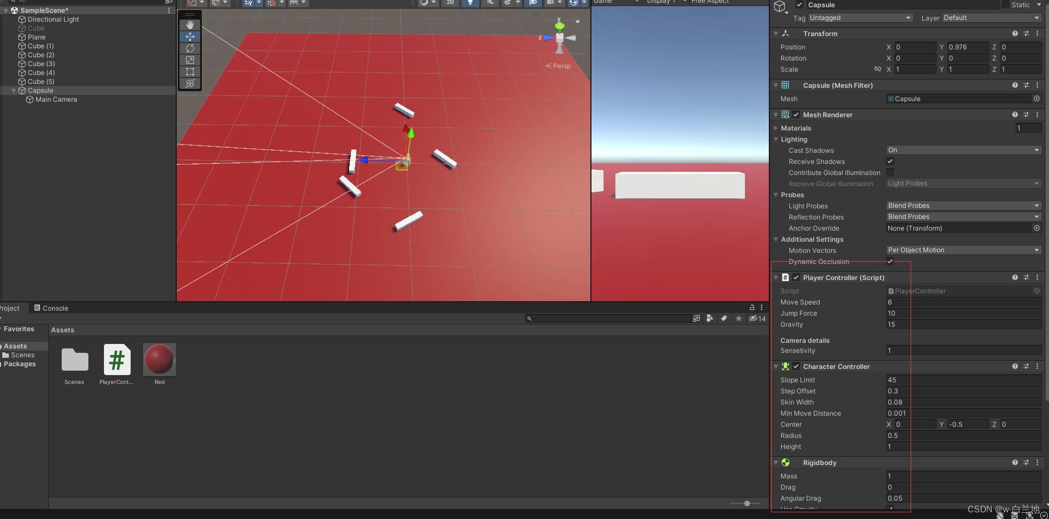Image resolution: width=1049 pixels, height=519 pixels.
Task: Toggle Capsule active checkbox in Inspector
Action: (x=799, y=5)
